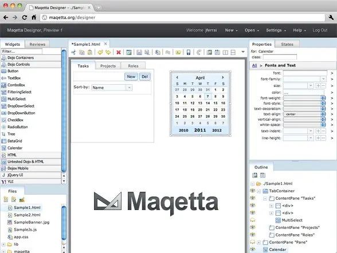Viewport: 337px width, 253px height.
Task: Click the second icon in Files toolbar
Action: [x=14, y=199]
